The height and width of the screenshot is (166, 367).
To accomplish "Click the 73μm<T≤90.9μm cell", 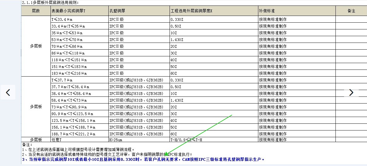I will point(80,107).
